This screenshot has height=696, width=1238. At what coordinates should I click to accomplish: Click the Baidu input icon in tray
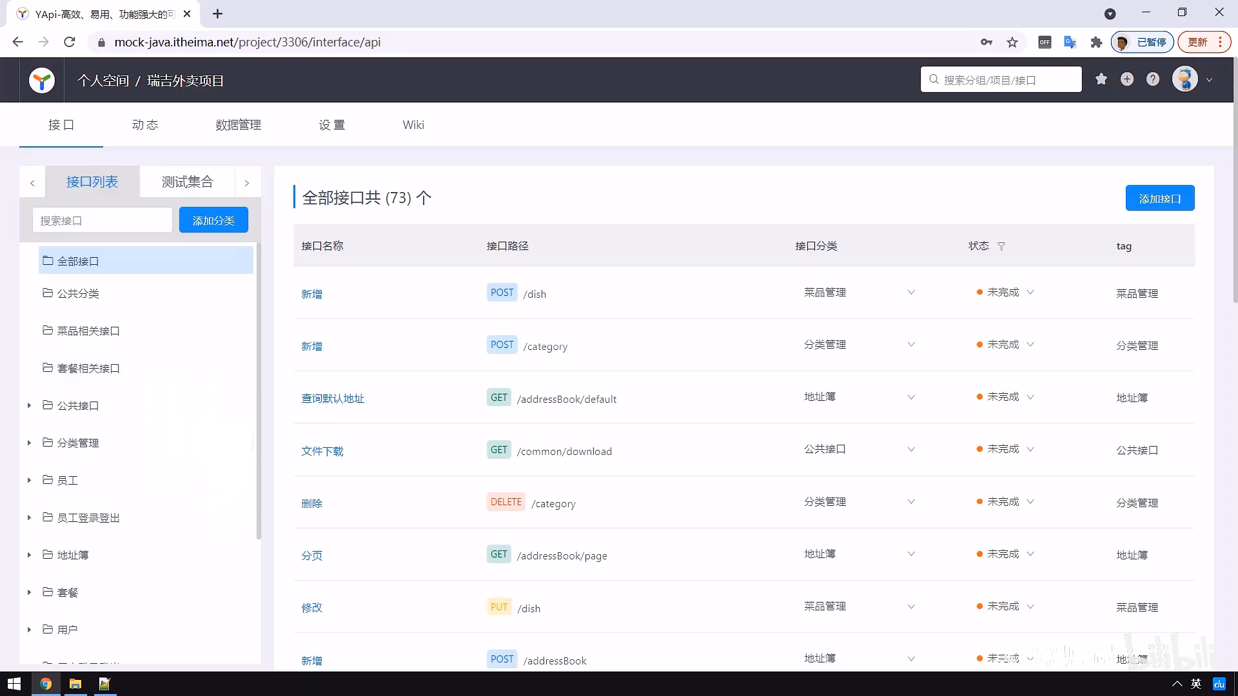coord(1219,684)
